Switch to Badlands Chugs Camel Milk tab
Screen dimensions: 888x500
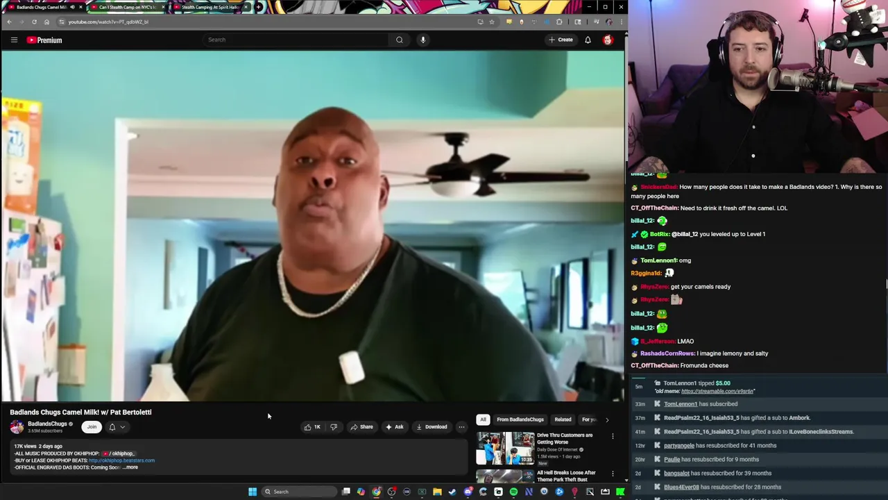[45, 7]
